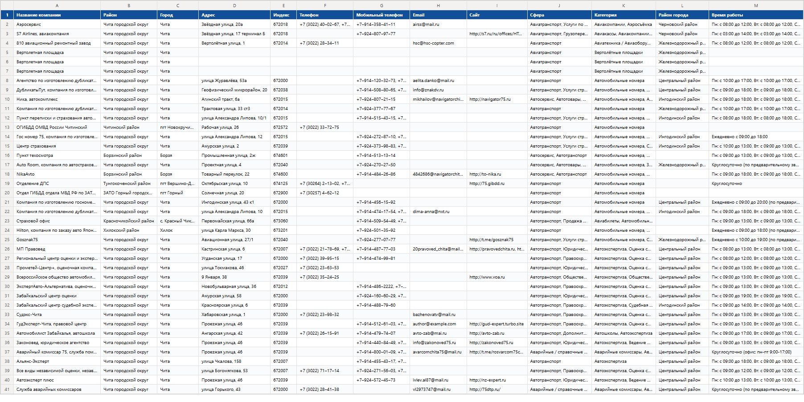Click the 'Читинский район' district cell
804x402 pixels.
click(x=129, y=127)
